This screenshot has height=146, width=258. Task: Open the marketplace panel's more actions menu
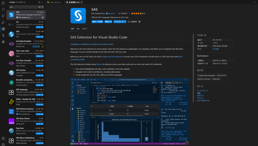point(43,2)
